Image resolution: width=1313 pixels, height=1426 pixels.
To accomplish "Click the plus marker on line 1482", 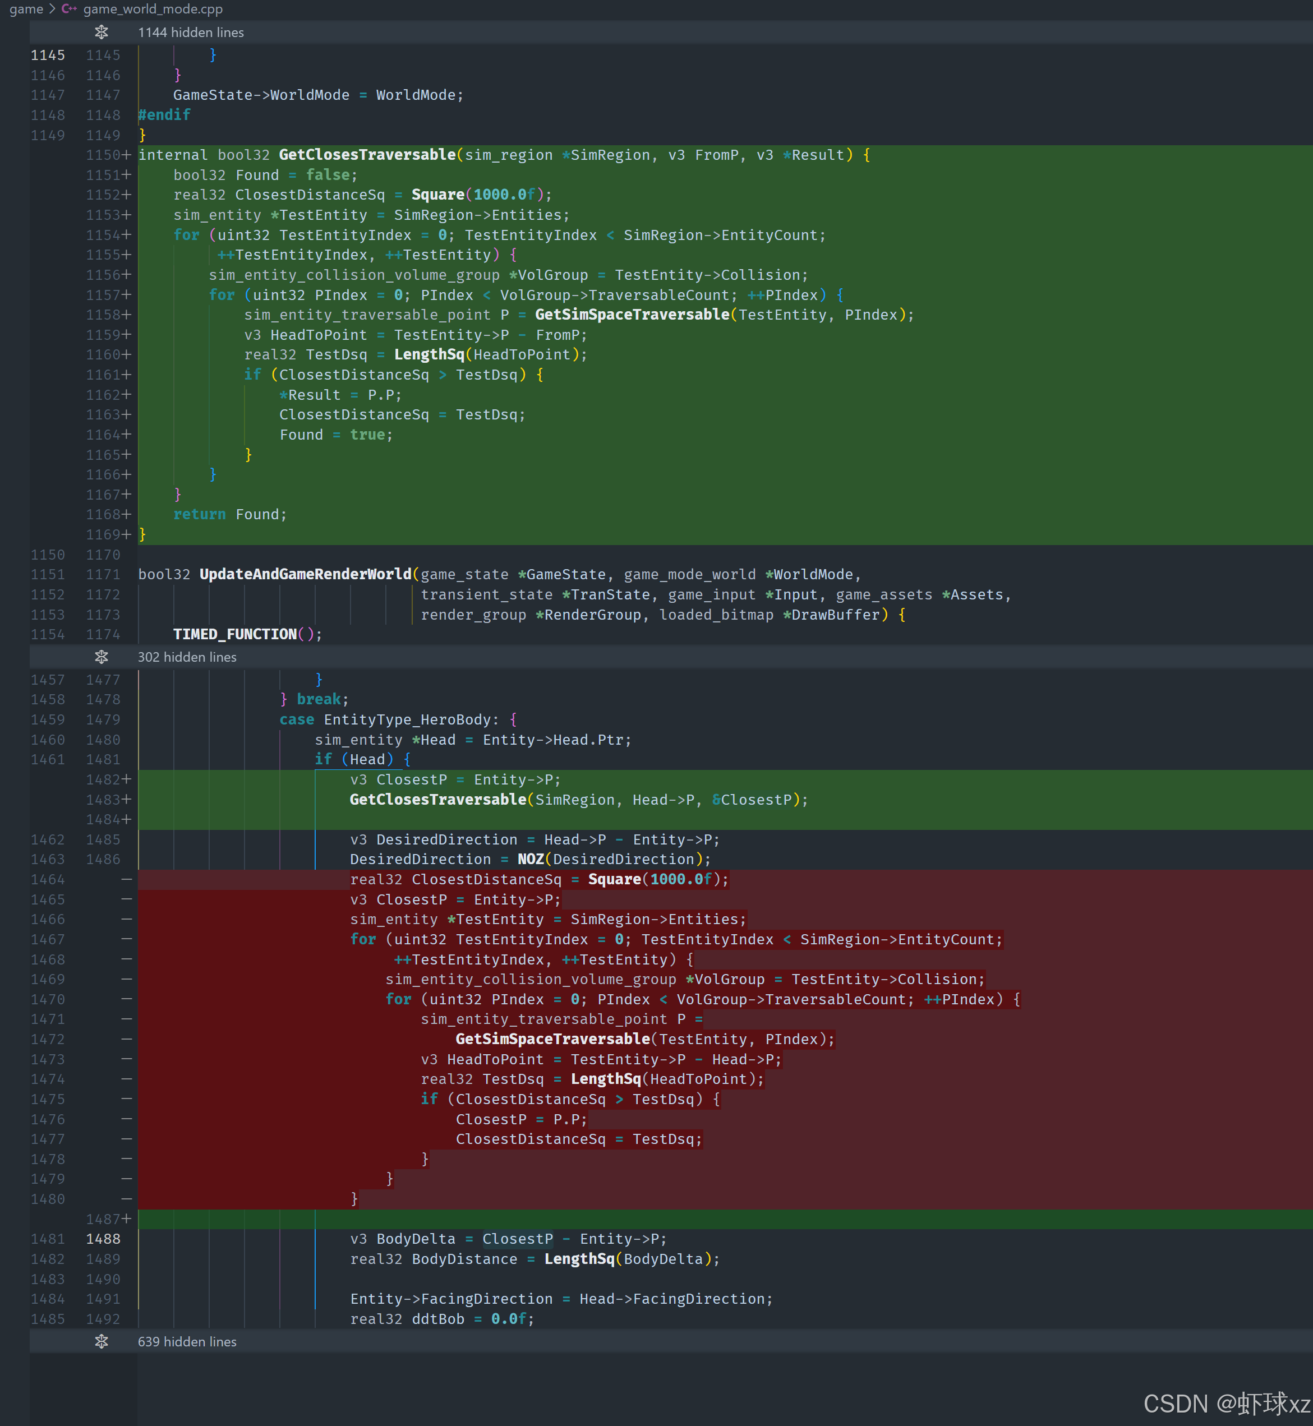I will 126,779.
